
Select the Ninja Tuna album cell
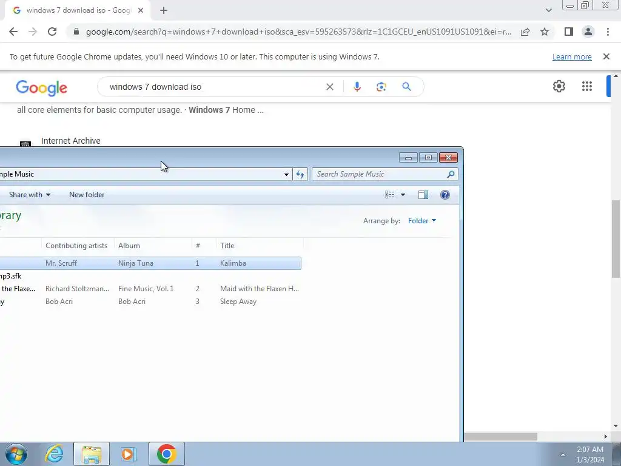[x=135, y=263]
